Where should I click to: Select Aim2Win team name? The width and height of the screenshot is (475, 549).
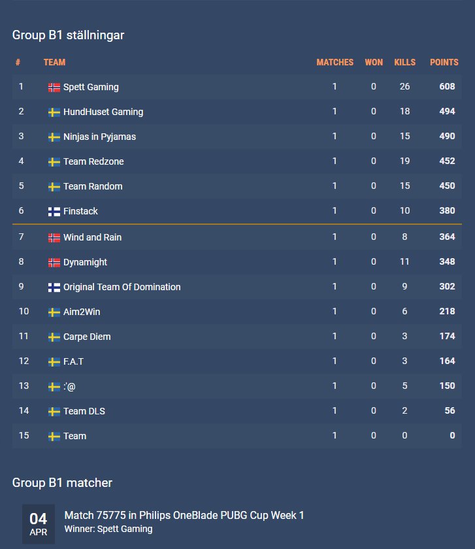pyautogui.click(x=82, y=312)
